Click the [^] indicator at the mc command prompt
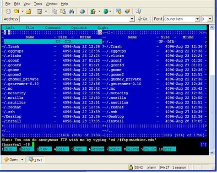Image resolution: width=217 pixels, height=173 pixels. [203, 144]
